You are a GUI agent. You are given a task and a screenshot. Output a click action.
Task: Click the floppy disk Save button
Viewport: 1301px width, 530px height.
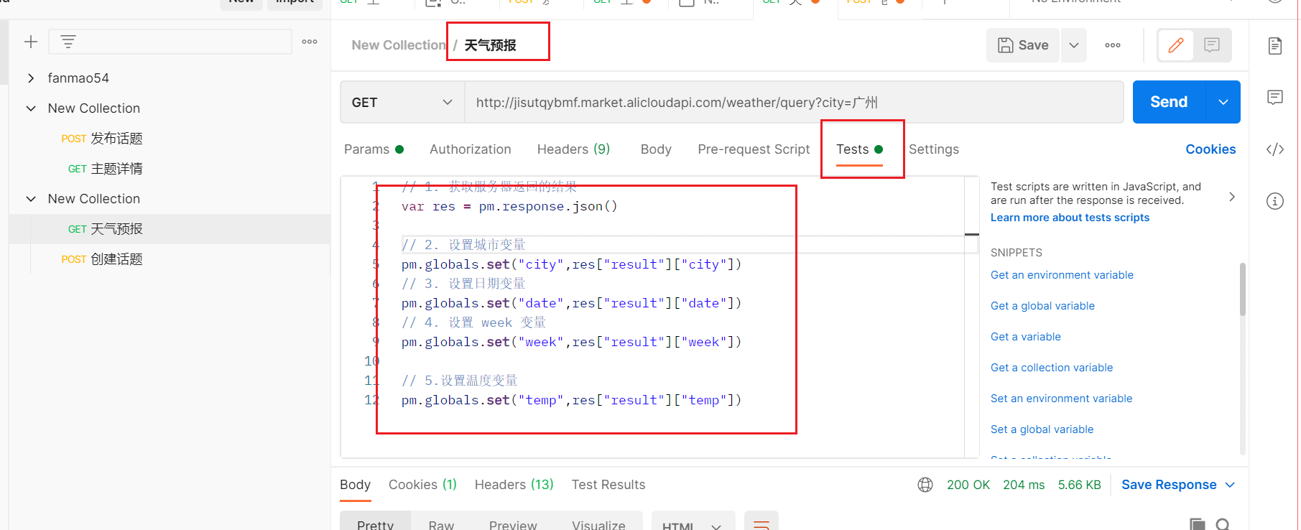tap(1023, 45)
